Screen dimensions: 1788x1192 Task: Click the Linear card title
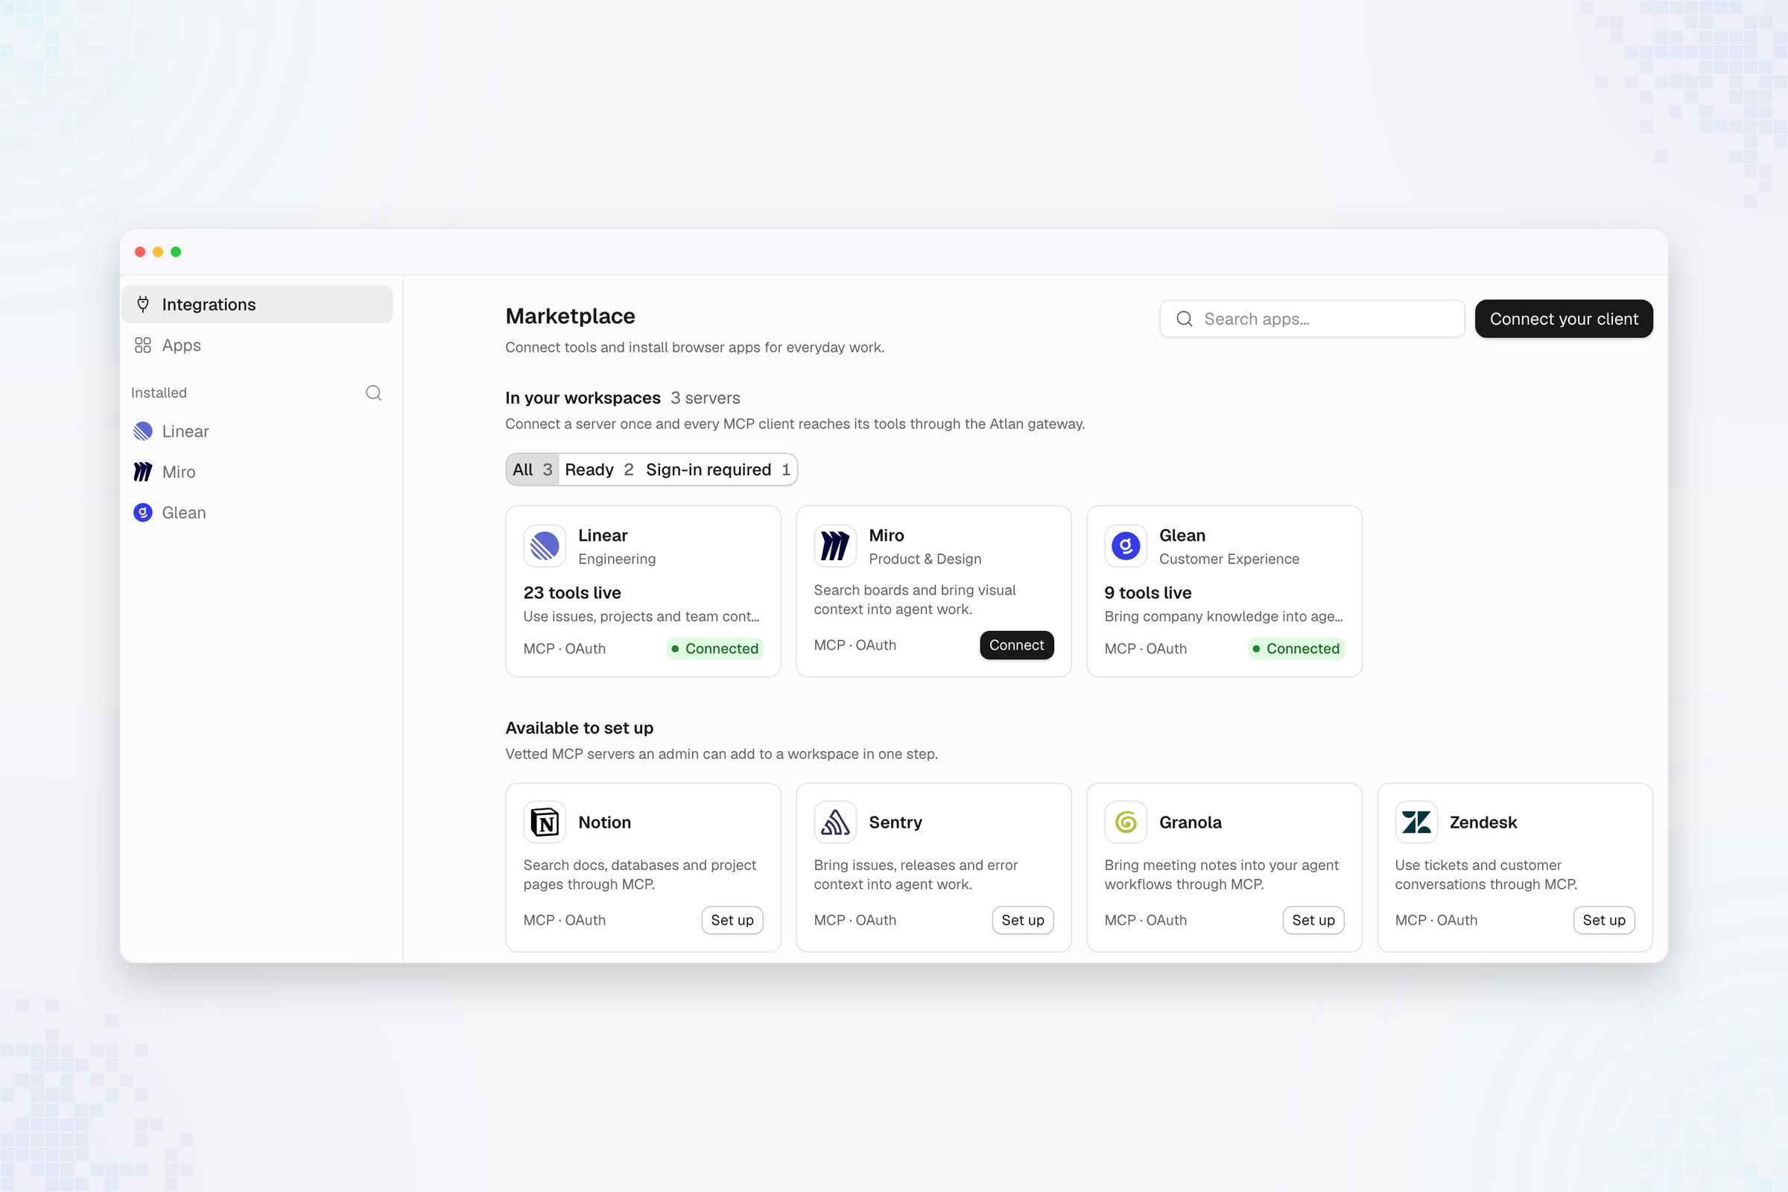603,535
